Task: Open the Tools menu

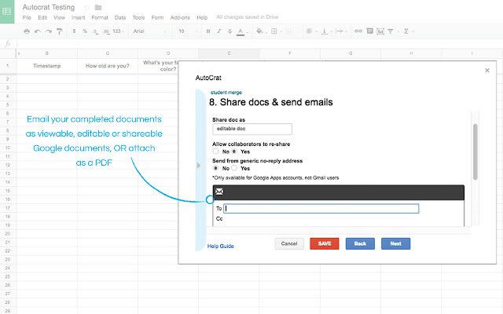Action: pos(138,17)
